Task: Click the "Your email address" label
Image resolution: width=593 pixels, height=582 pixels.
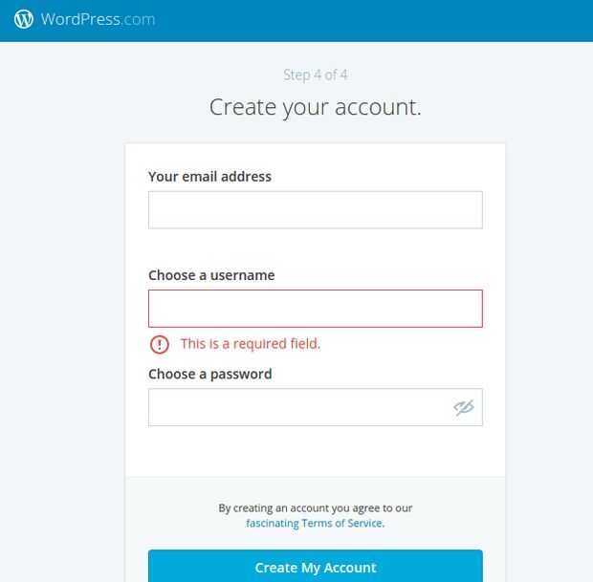Action: [209, 177]
